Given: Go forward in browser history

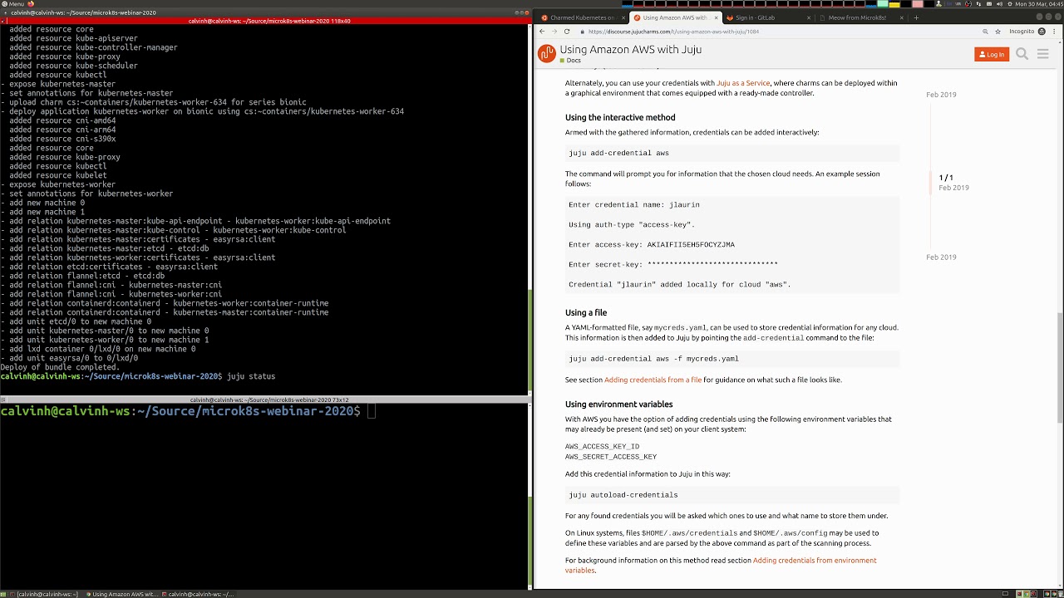Looking at the screenshot, I should pos(554,32).
